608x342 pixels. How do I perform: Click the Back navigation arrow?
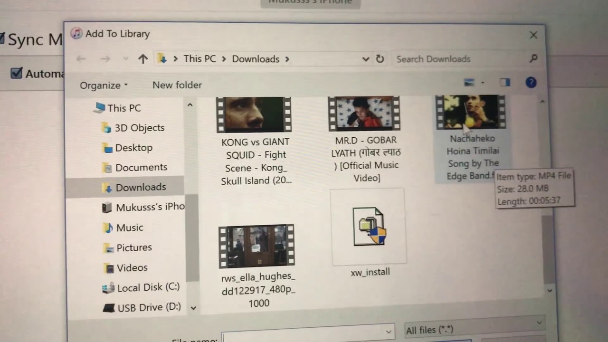(81, 59)
